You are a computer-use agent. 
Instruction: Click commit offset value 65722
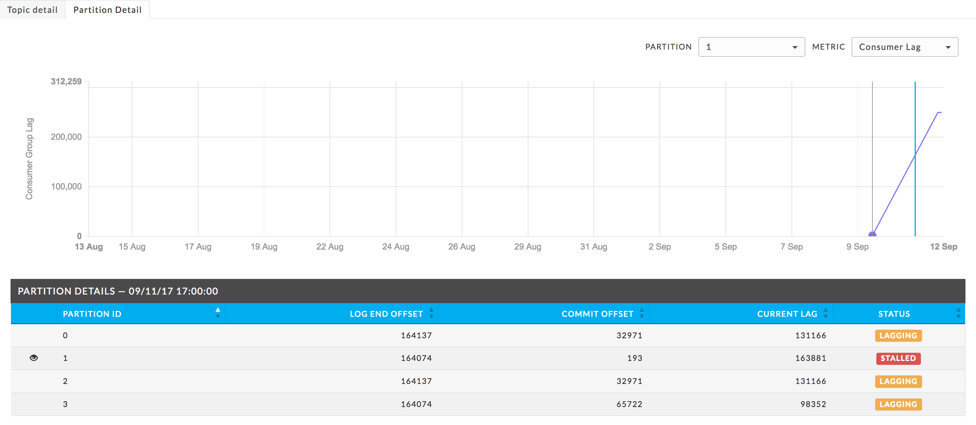coord(629,404)
